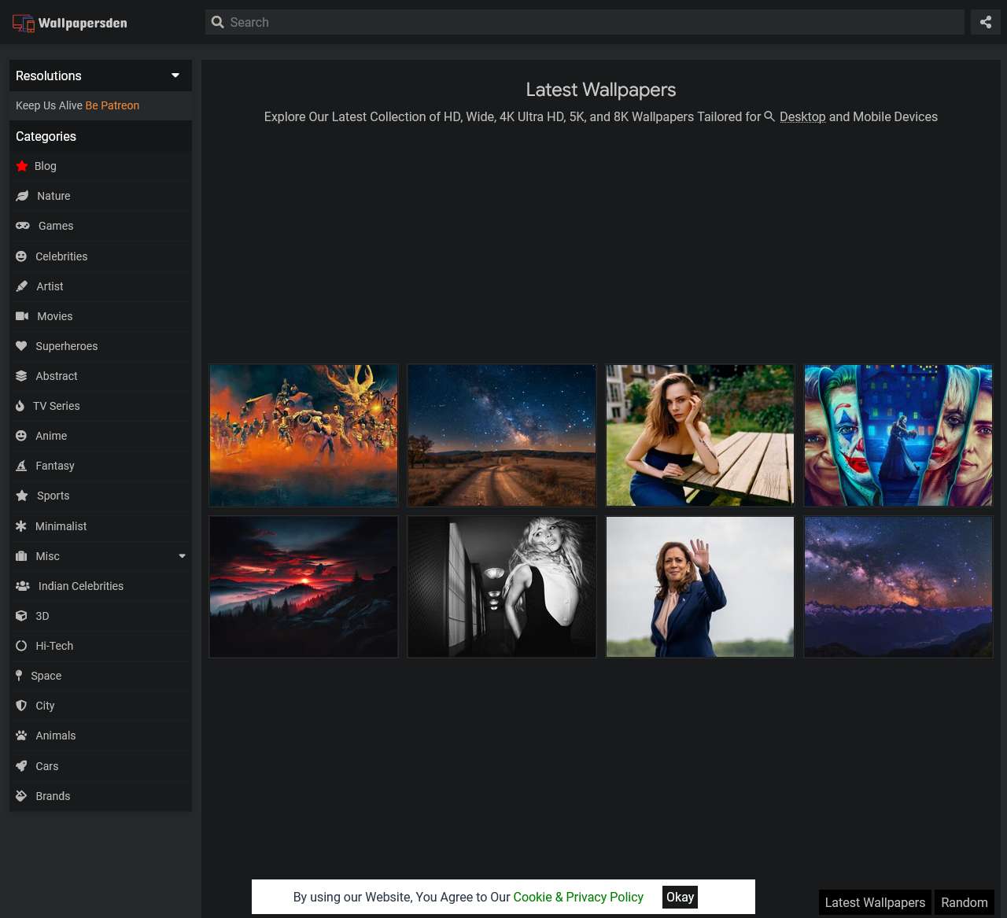Open the Cars category

pos(101,766)
